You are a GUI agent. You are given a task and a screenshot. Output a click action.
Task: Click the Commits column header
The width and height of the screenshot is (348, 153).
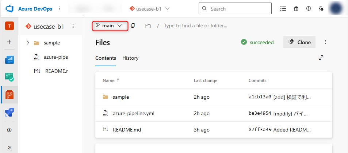[x=257, y=81]
